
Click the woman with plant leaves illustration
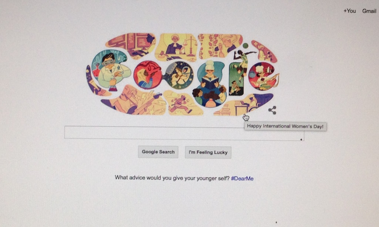[219, 46]
